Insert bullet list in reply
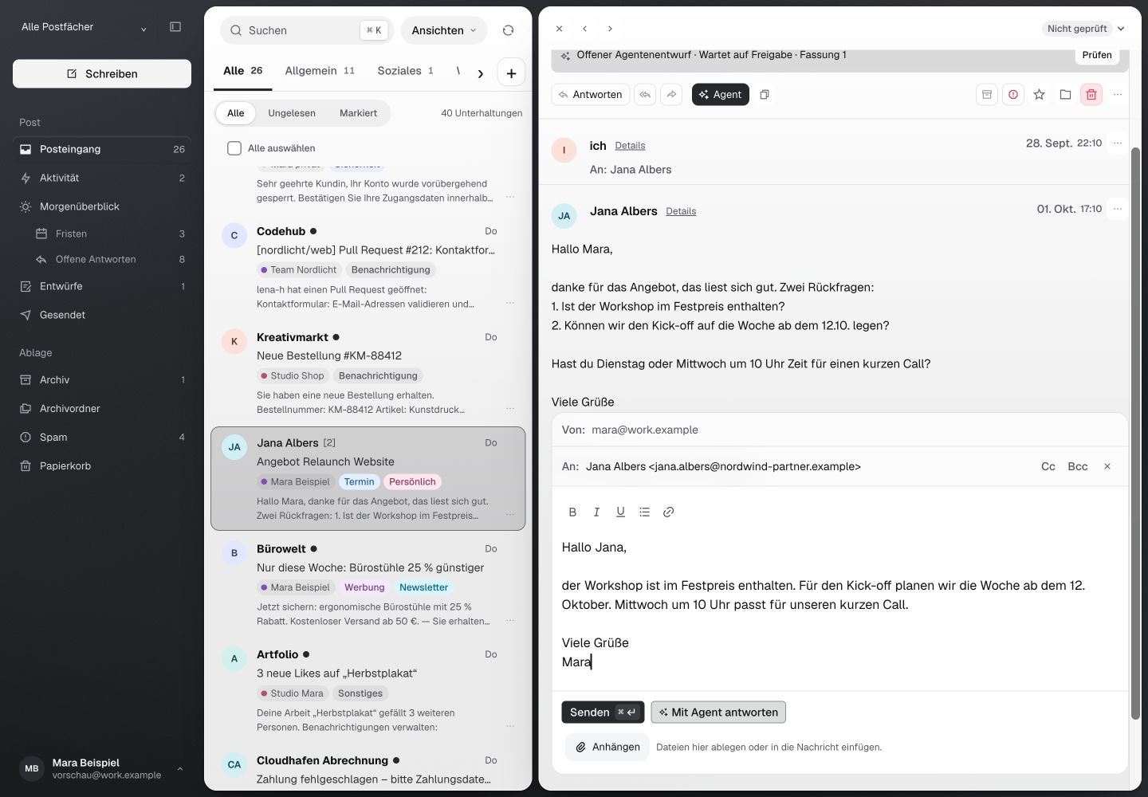Screen dimensions: 1148x797 pyautogui.click(x=644, y=512)
